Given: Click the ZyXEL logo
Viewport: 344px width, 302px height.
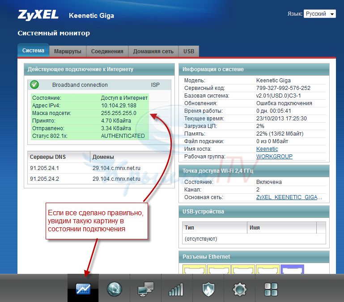Looking at the screenshot, I should pyautogui.click(x=38, y=15).
